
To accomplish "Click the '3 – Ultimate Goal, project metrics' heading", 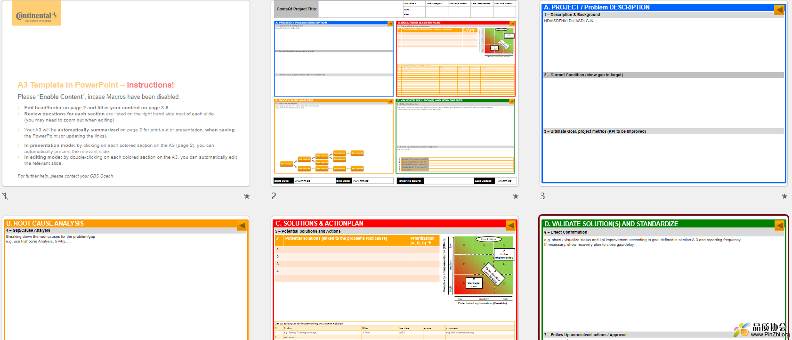I will click(x=595, y=131).
